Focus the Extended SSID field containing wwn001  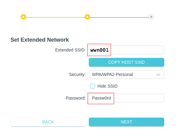[126, 50]
